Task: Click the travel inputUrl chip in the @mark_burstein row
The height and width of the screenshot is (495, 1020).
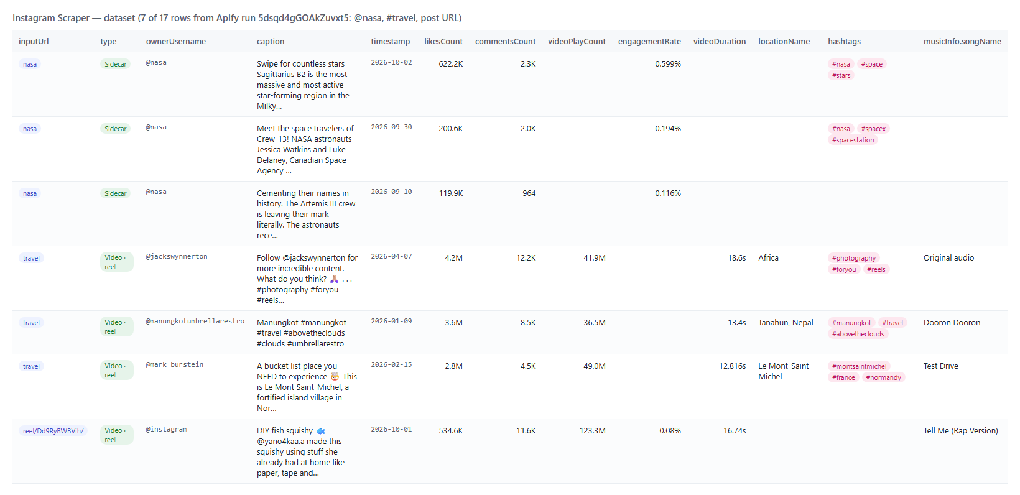Action: [x=31, y=366]
